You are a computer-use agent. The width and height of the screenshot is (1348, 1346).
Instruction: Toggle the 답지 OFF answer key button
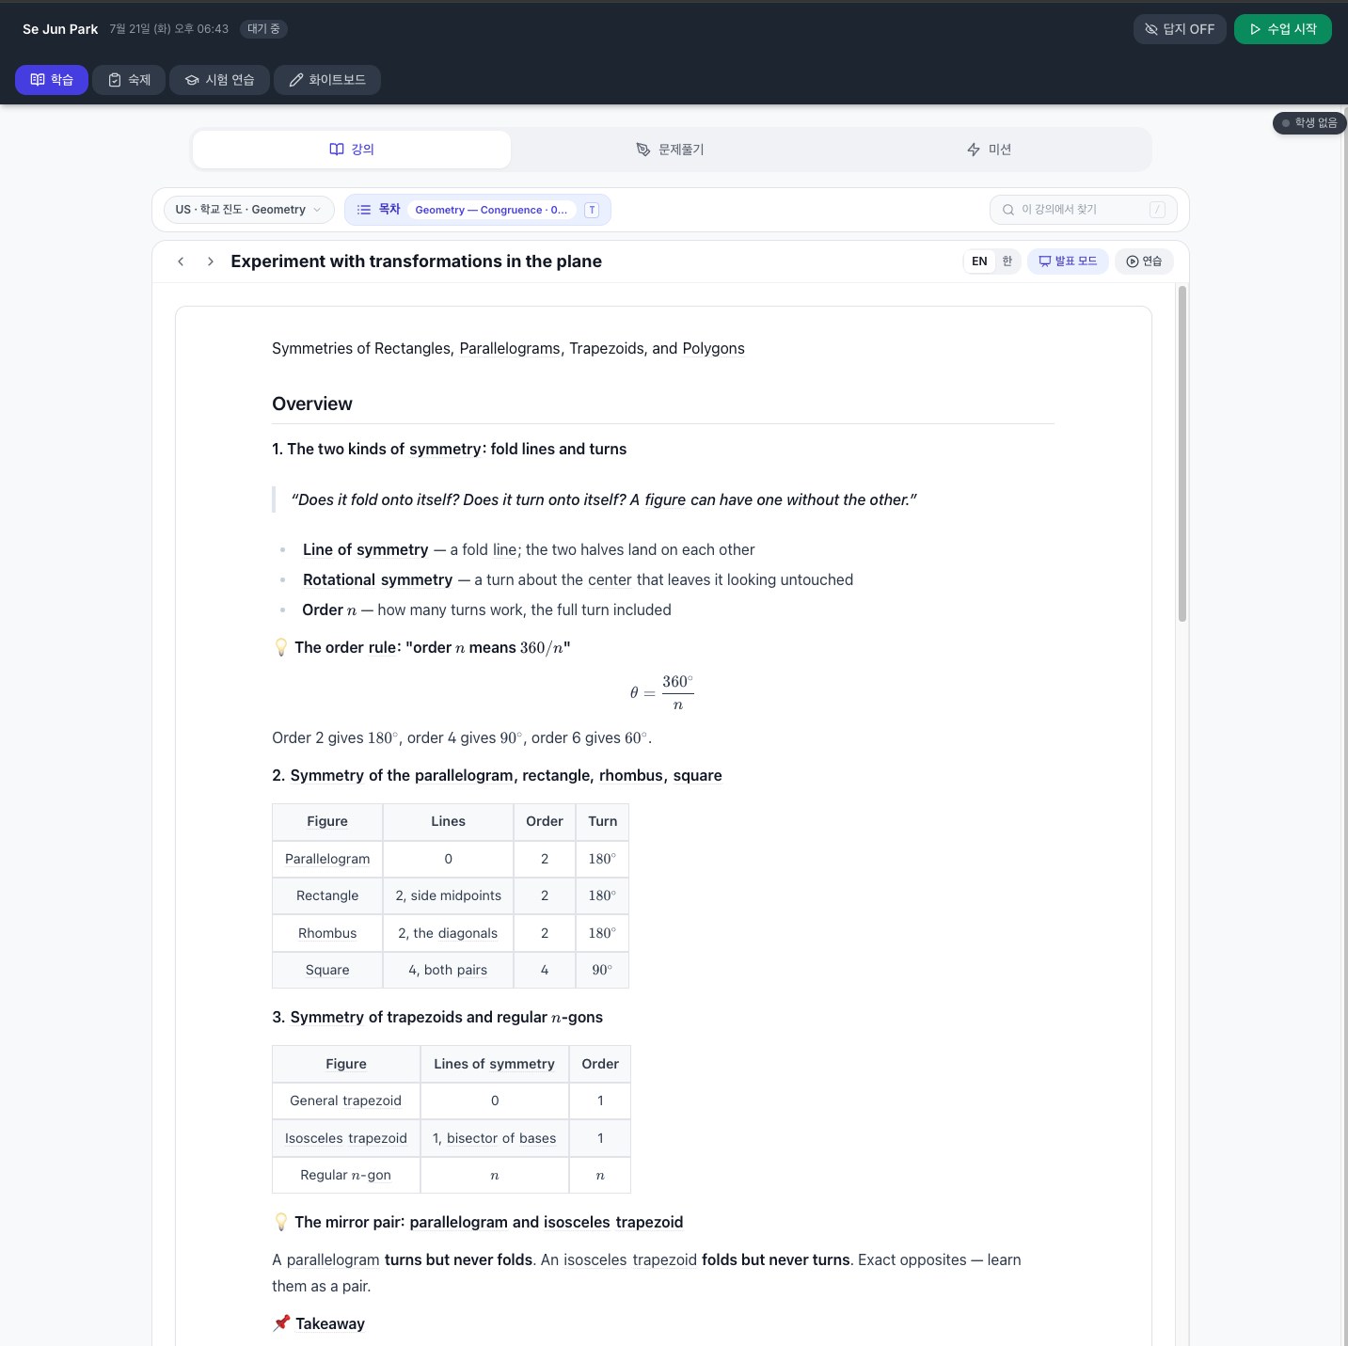tap(1180, 29)
